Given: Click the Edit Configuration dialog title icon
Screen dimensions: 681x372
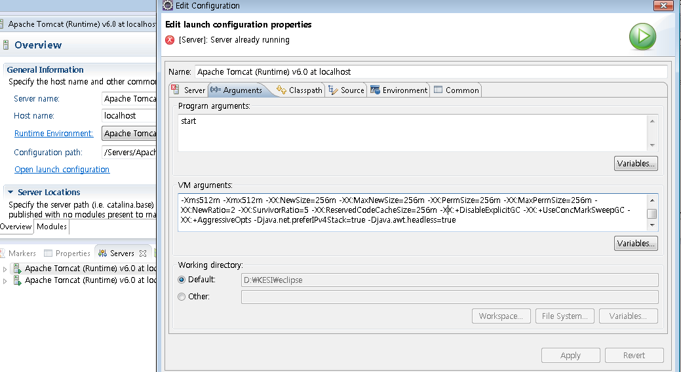Looking at the screenshot, I should point(168,6).
